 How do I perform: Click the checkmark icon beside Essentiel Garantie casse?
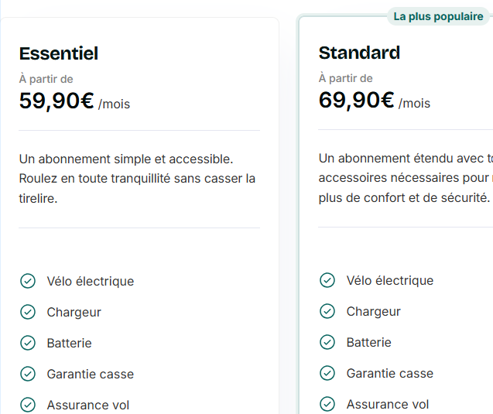point(28,374)
